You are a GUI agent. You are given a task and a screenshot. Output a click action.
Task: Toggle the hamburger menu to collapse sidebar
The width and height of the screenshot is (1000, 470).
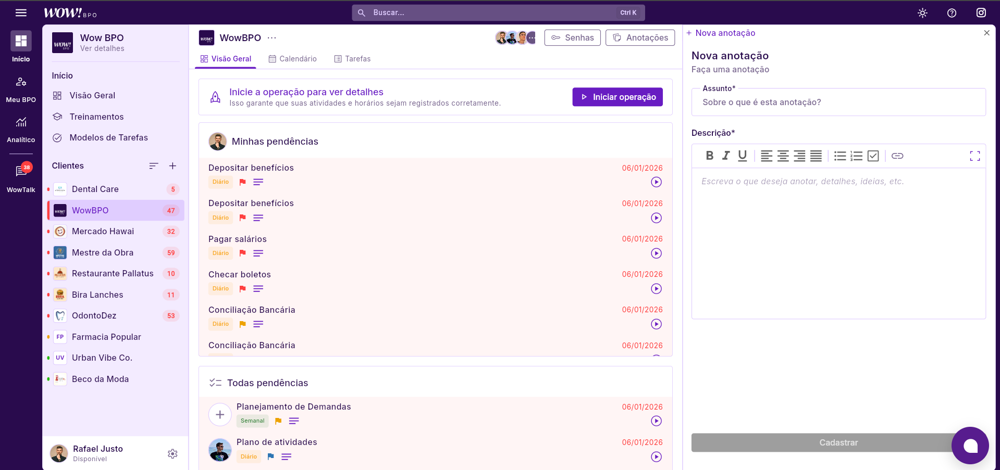click(21, 13)
